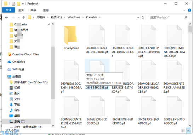The height and width of the screenshot is (135, 194).
Task: Click the 下载 downloads folder icon
Action: click(11, 105)
